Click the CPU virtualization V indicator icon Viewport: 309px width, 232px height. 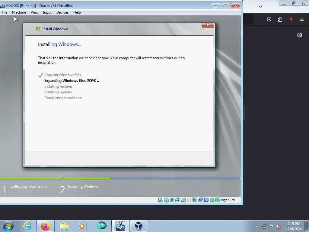click(x=206, y=200)
